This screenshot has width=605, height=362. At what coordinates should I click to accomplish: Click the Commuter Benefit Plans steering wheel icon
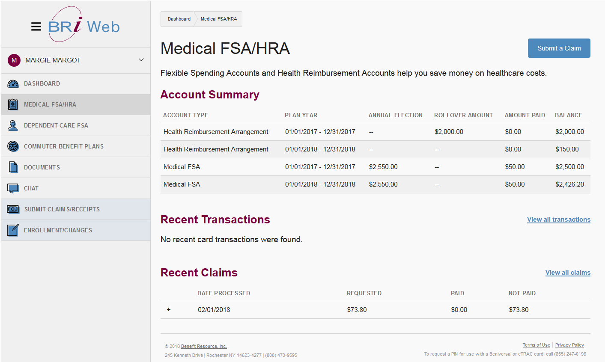tap(13, 146)
